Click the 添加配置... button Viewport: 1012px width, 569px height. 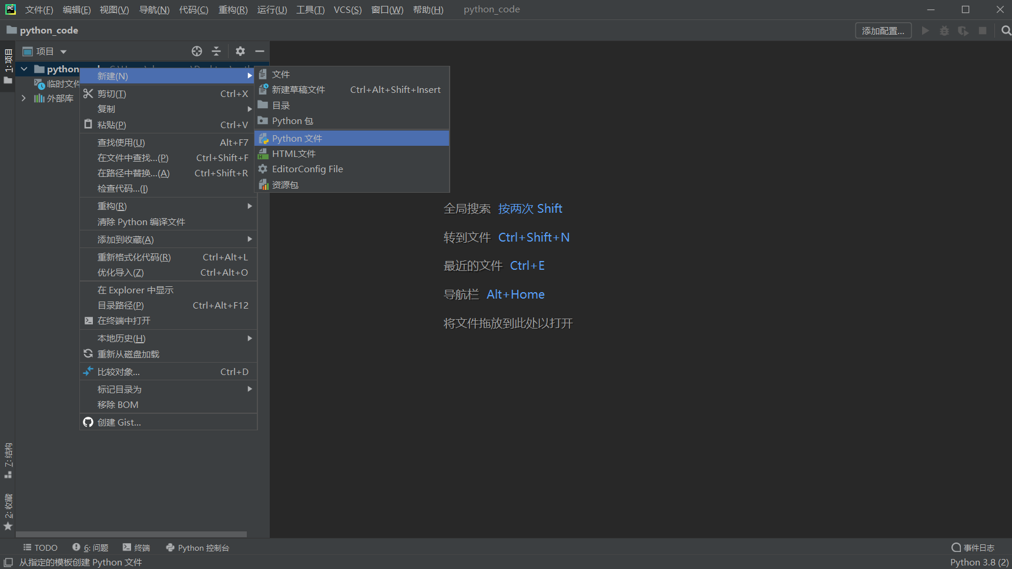point(883,31)
